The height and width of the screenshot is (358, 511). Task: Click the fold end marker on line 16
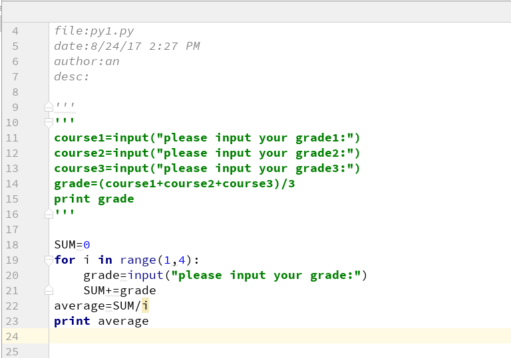point(48,214)
